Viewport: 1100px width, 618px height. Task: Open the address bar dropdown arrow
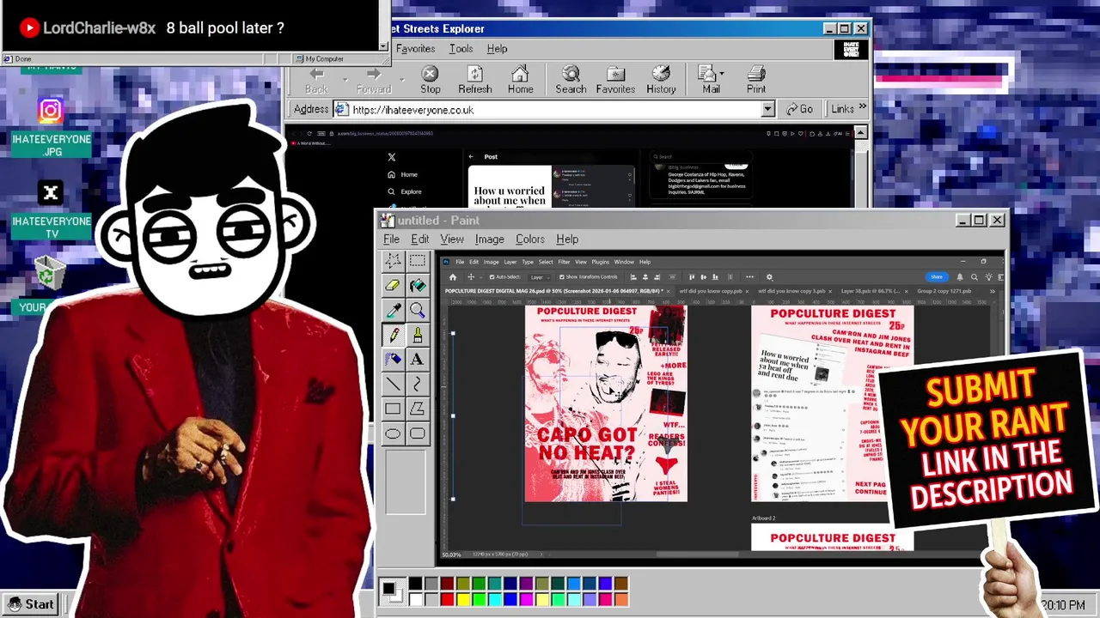coord(767,110)
